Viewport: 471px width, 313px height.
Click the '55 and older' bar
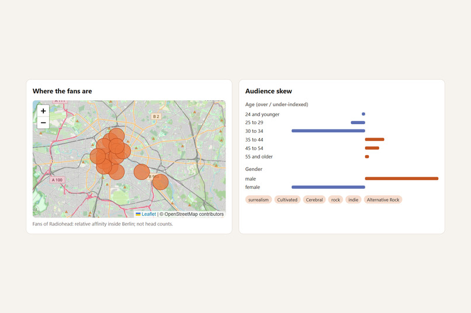pyautogui.click(x=367, y=157)
